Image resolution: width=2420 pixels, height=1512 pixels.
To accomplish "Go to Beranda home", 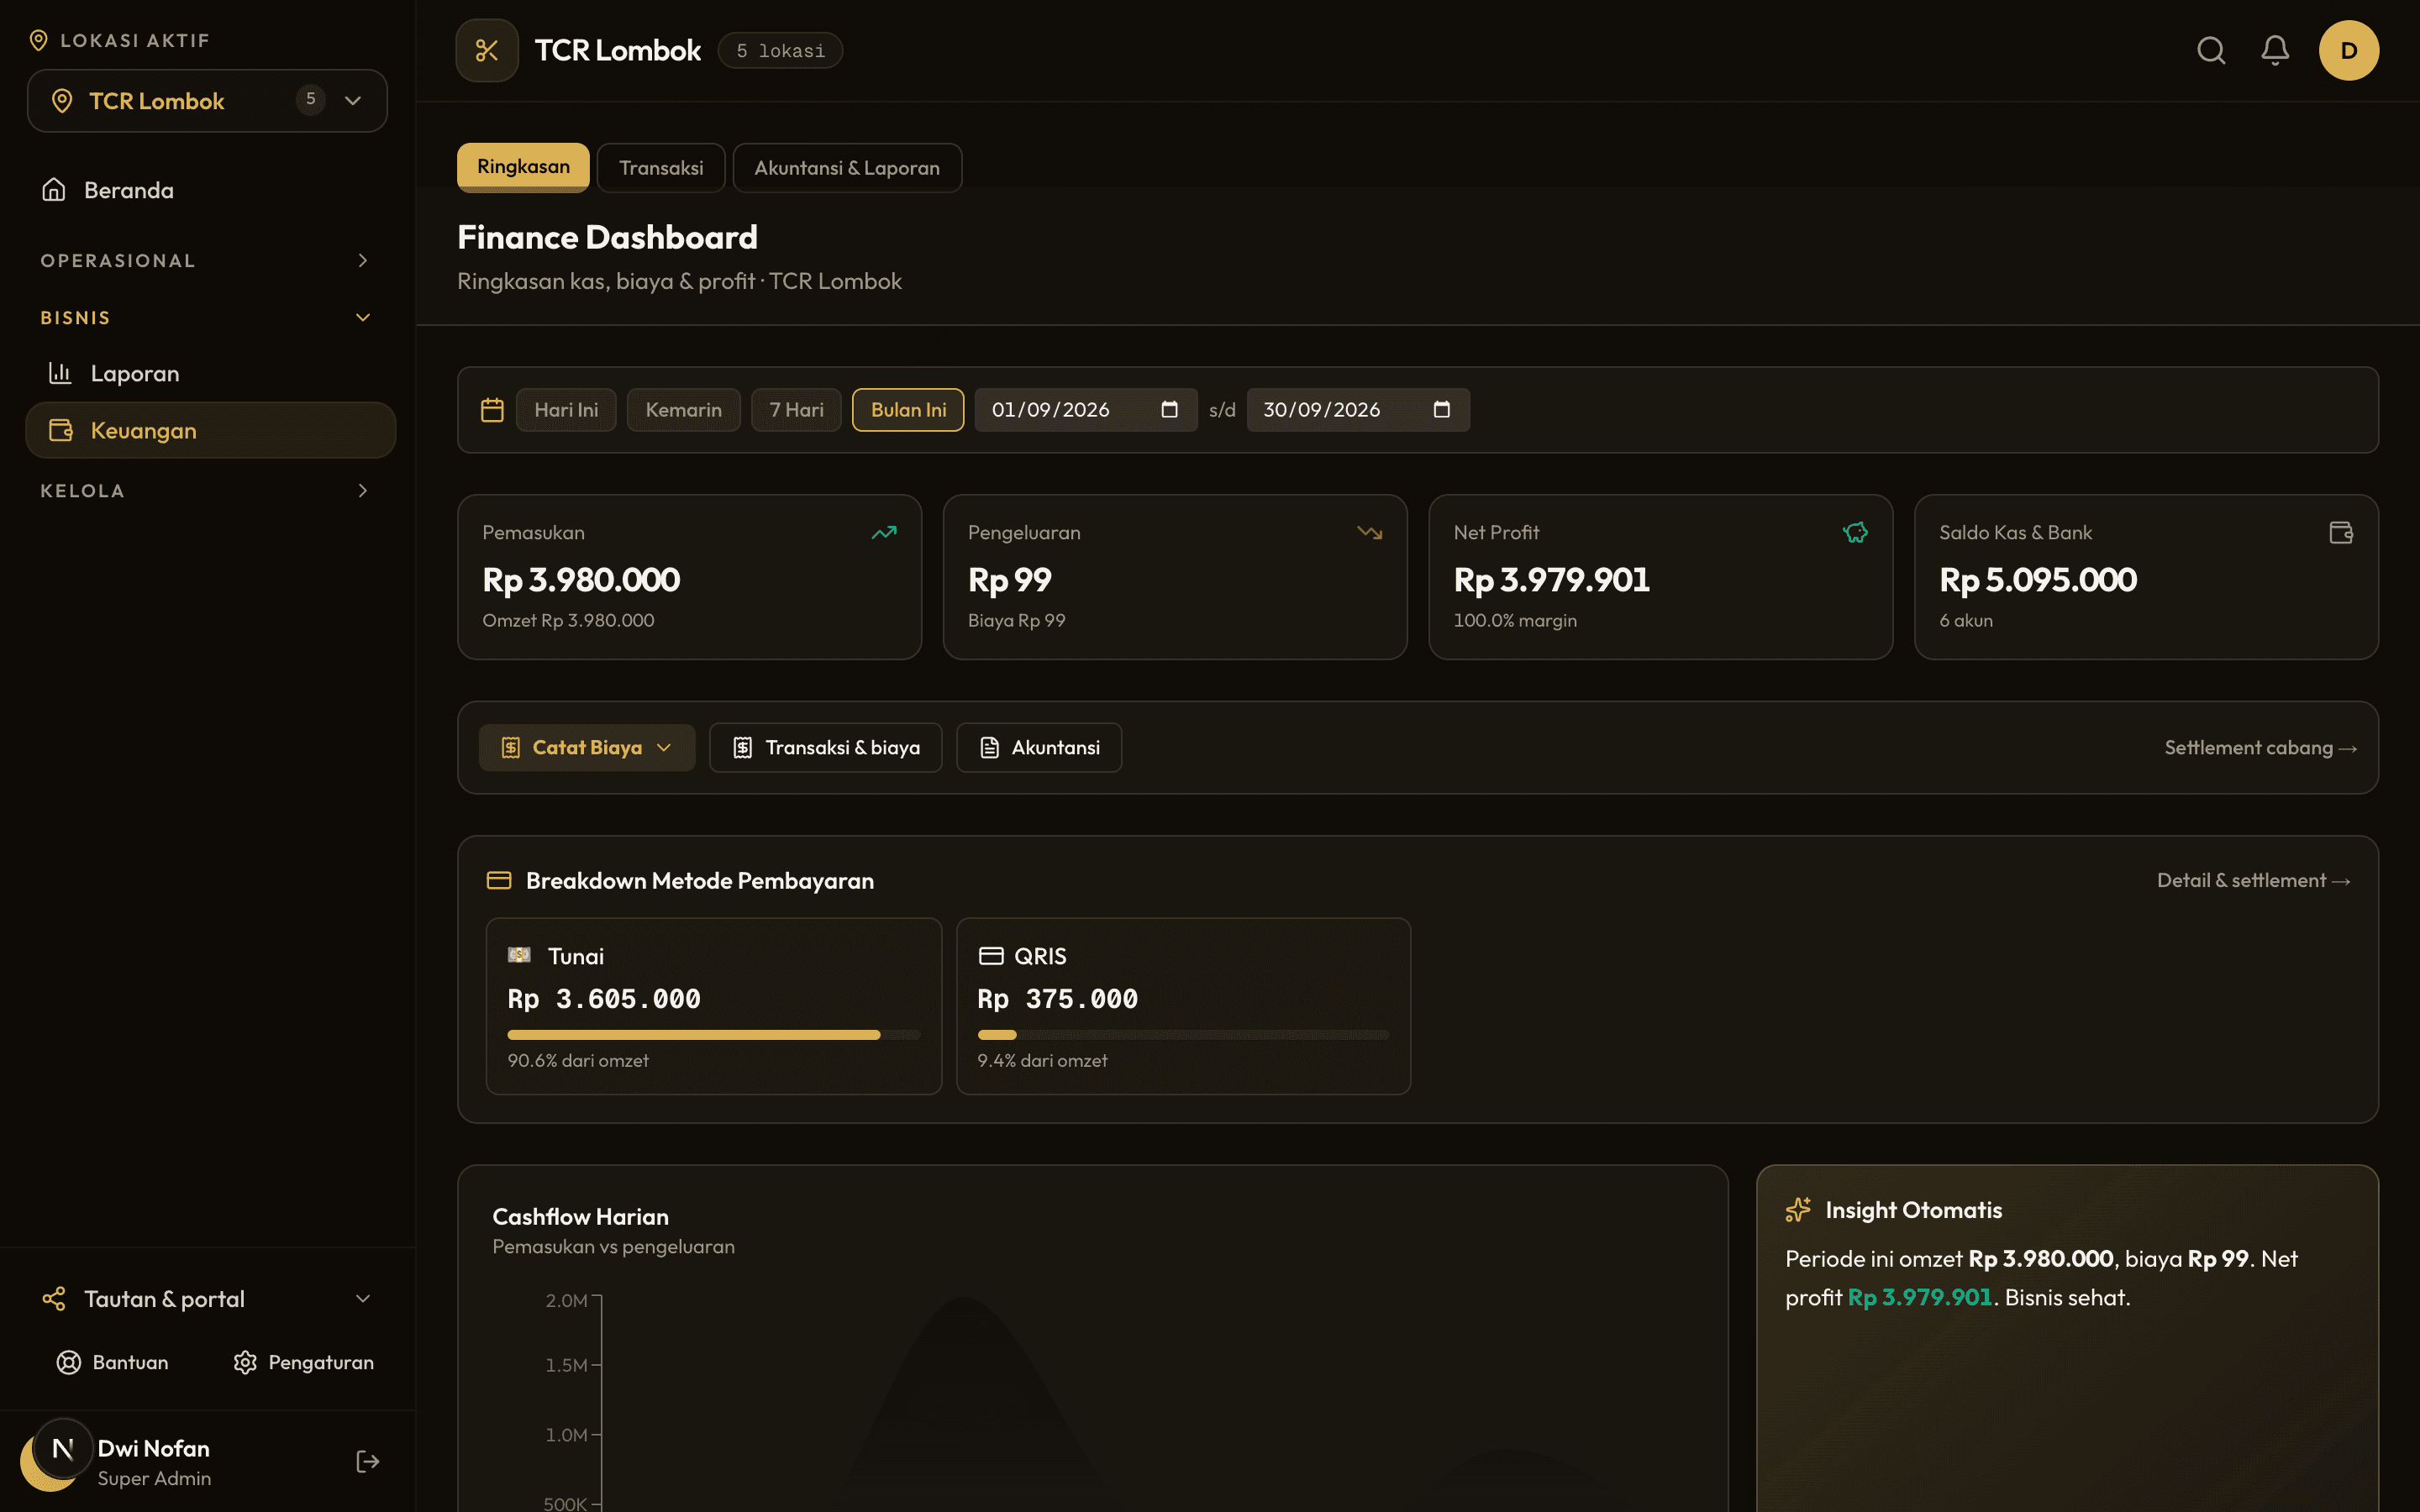I will click(208, 190).
